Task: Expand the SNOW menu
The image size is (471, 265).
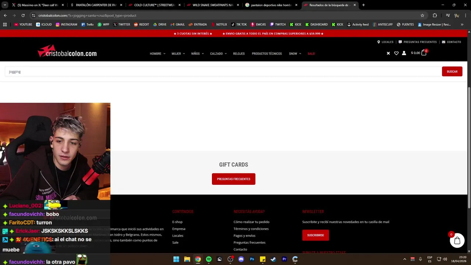Action: pos(295,54)
